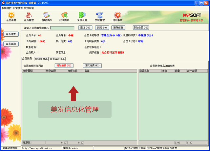Screen dimensions: 210x151
Task: Click 退出系统 exit system icon
Action: [117, 16]
